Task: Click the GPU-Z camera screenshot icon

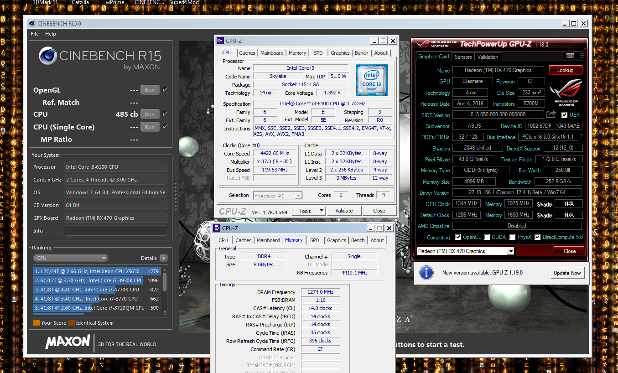Action: click(x=570, y=56)
